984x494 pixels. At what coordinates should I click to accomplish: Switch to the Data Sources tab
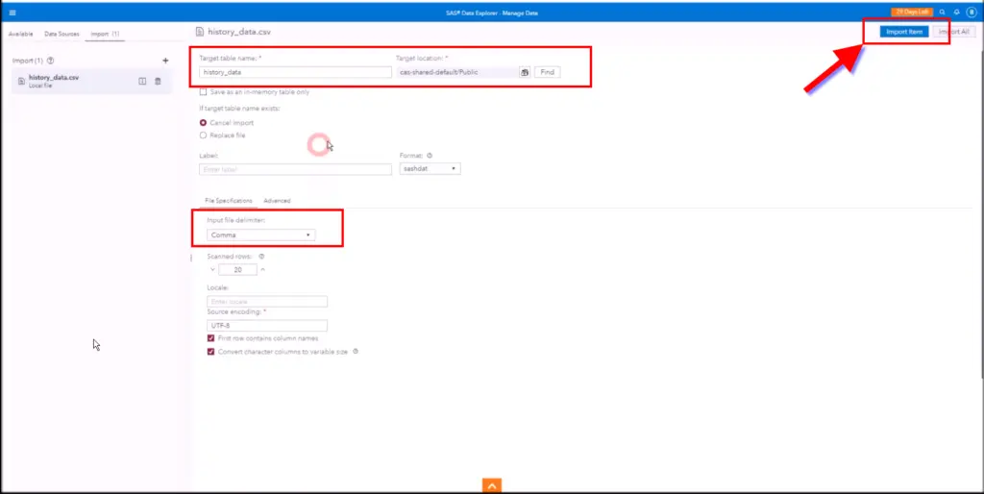[x=61, y=34]
